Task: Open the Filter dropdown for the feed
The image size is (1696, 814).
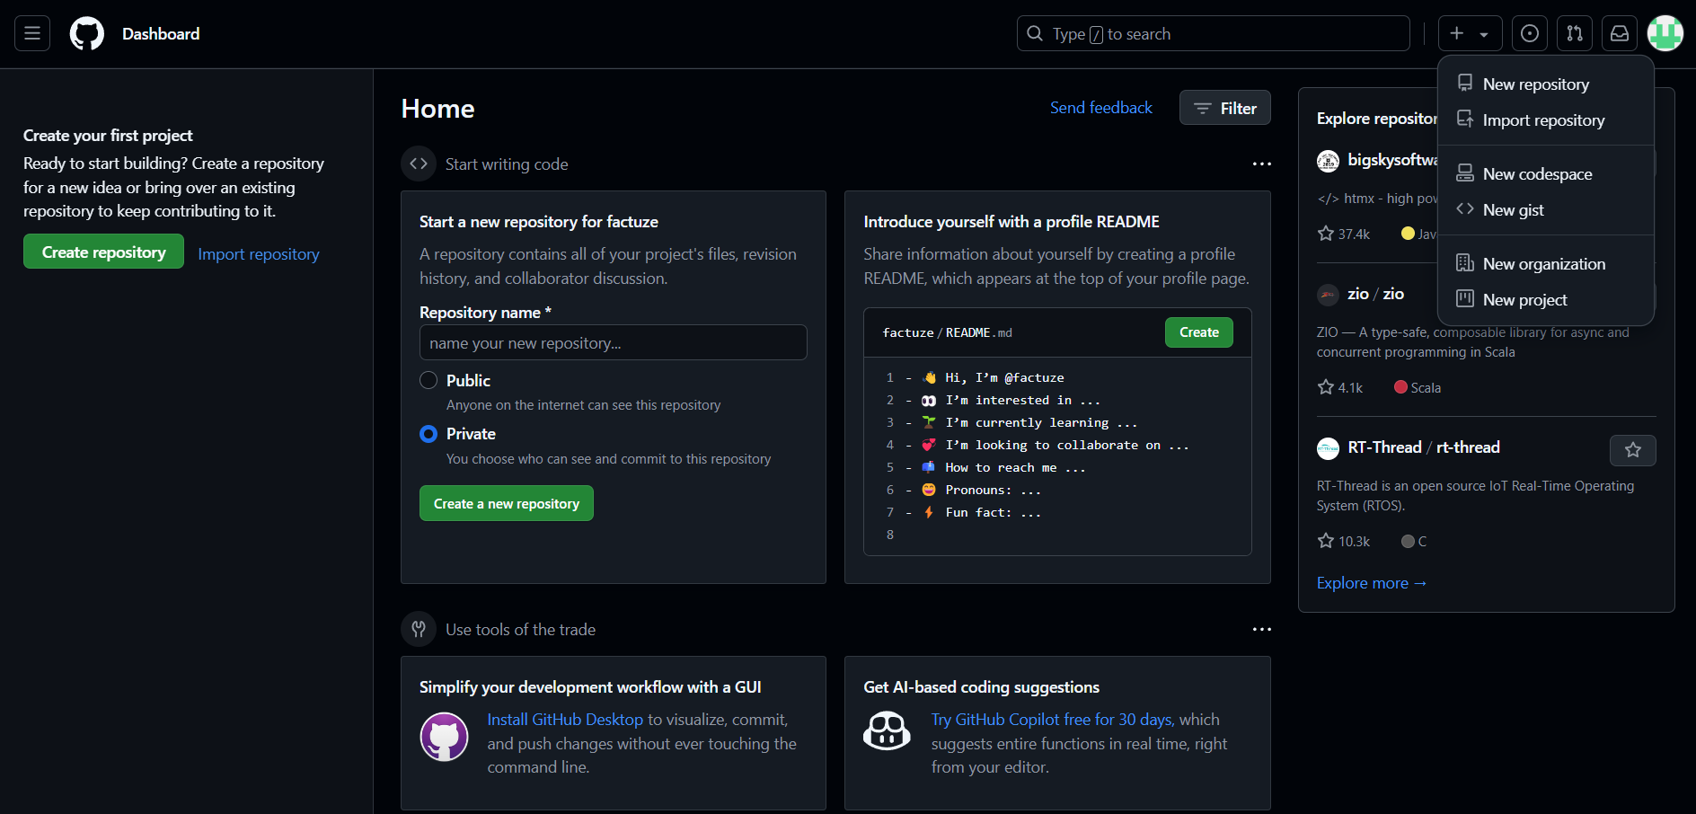Action: coord(1224,108)
